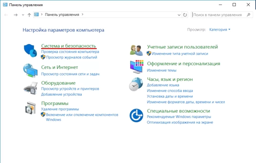Open the Clock, language and region icon

(x=136, y=84)
